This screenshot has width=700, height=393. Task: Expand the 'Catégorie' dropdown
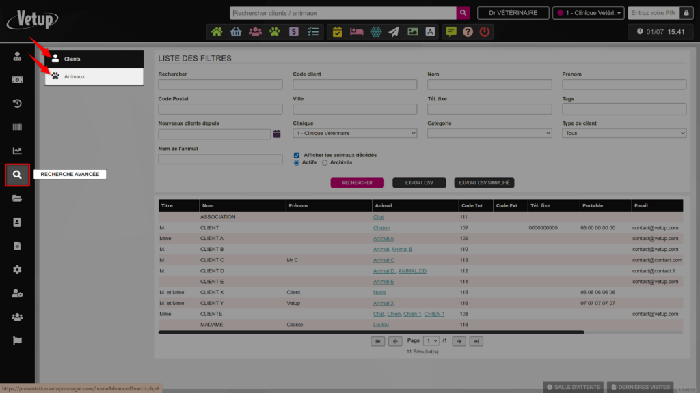tap(489, 134)
